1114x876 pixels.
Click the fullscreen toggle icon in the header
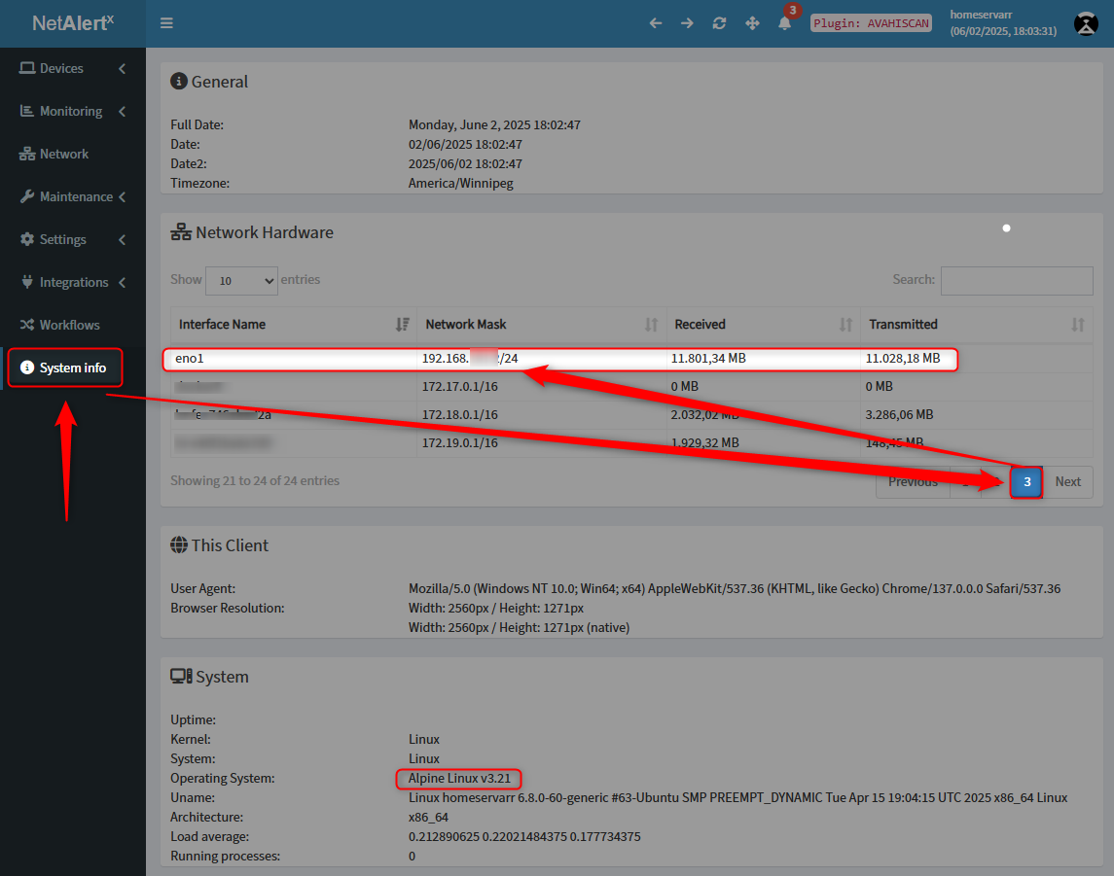click(752, 21)
